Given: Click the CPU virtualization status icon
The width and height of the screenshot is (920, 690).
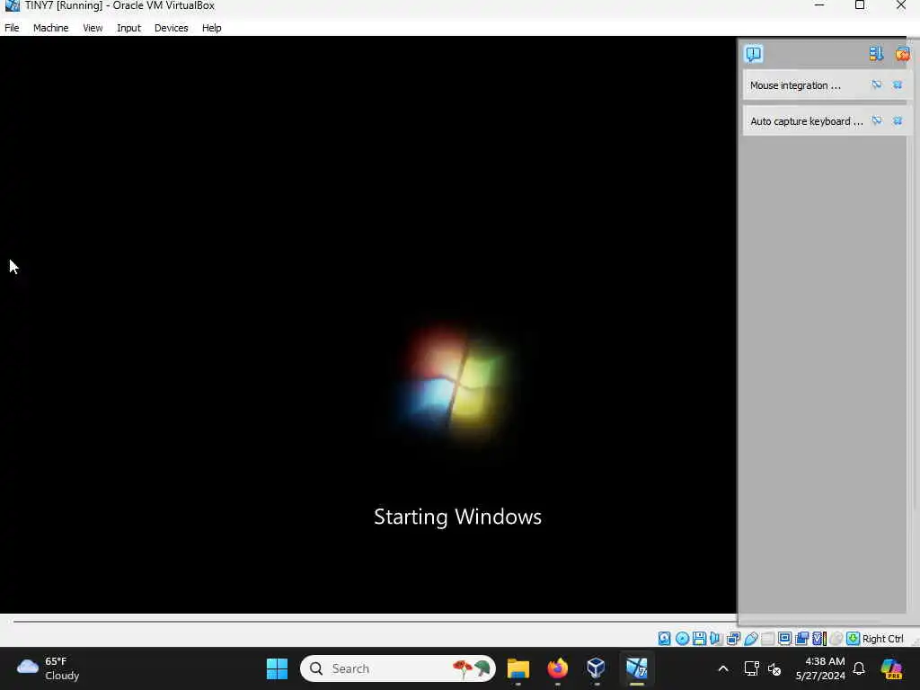Looking at the screenshot, I should pos(819,639).
